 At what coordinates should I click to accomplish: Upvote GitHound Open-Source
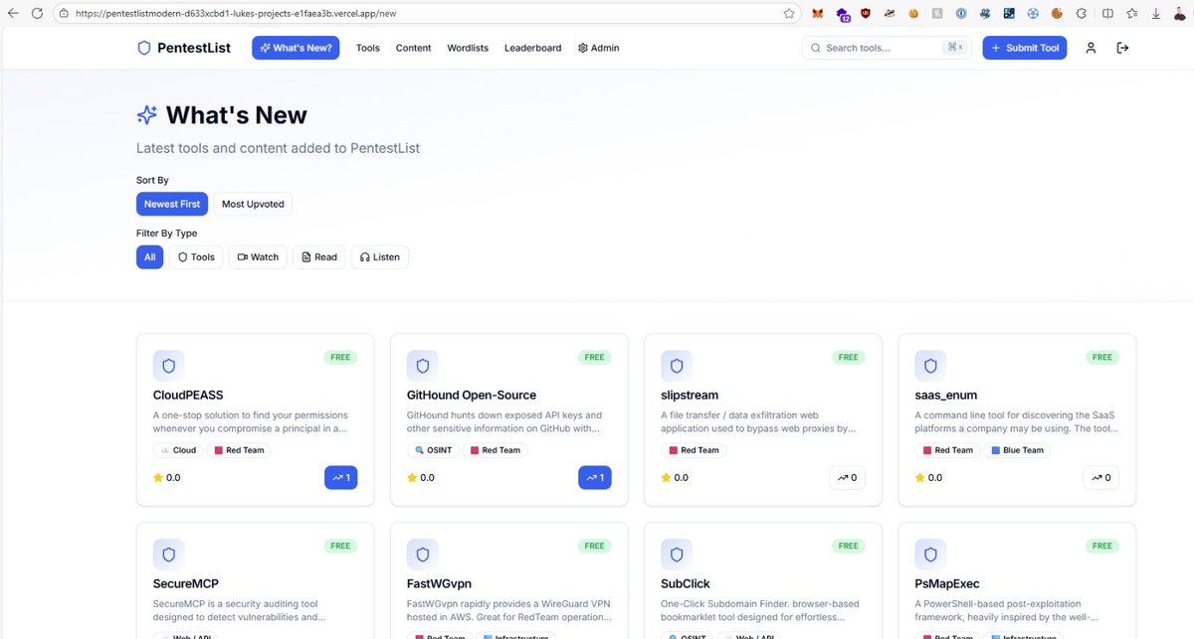(x=595, y=478)
